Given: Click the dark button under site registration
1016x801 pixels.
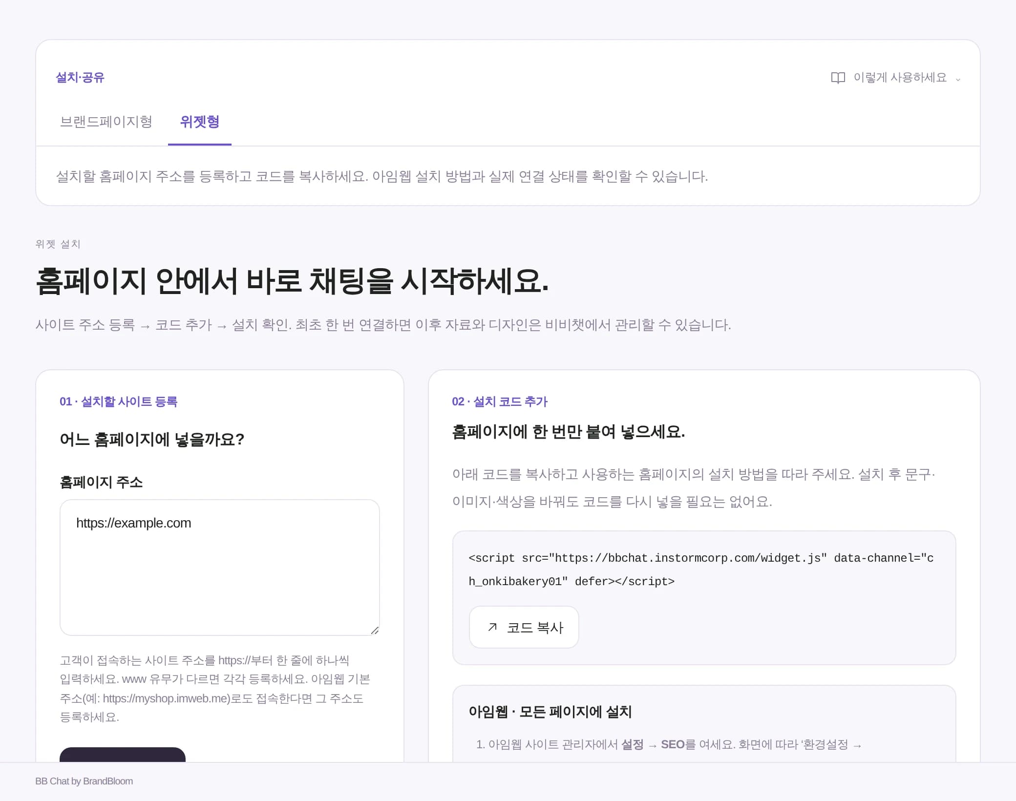Looking at the screenshot, I should tap(123, 755).
